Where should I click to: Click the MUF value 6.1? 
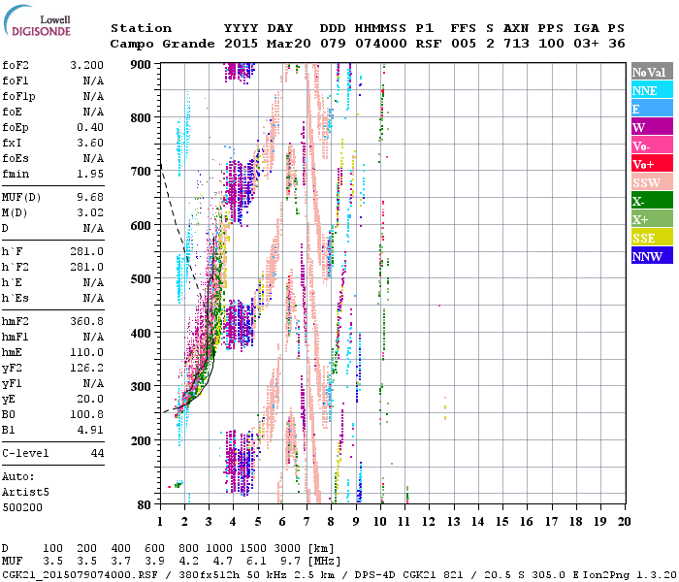pyautogui.click(x=256, y=562)
